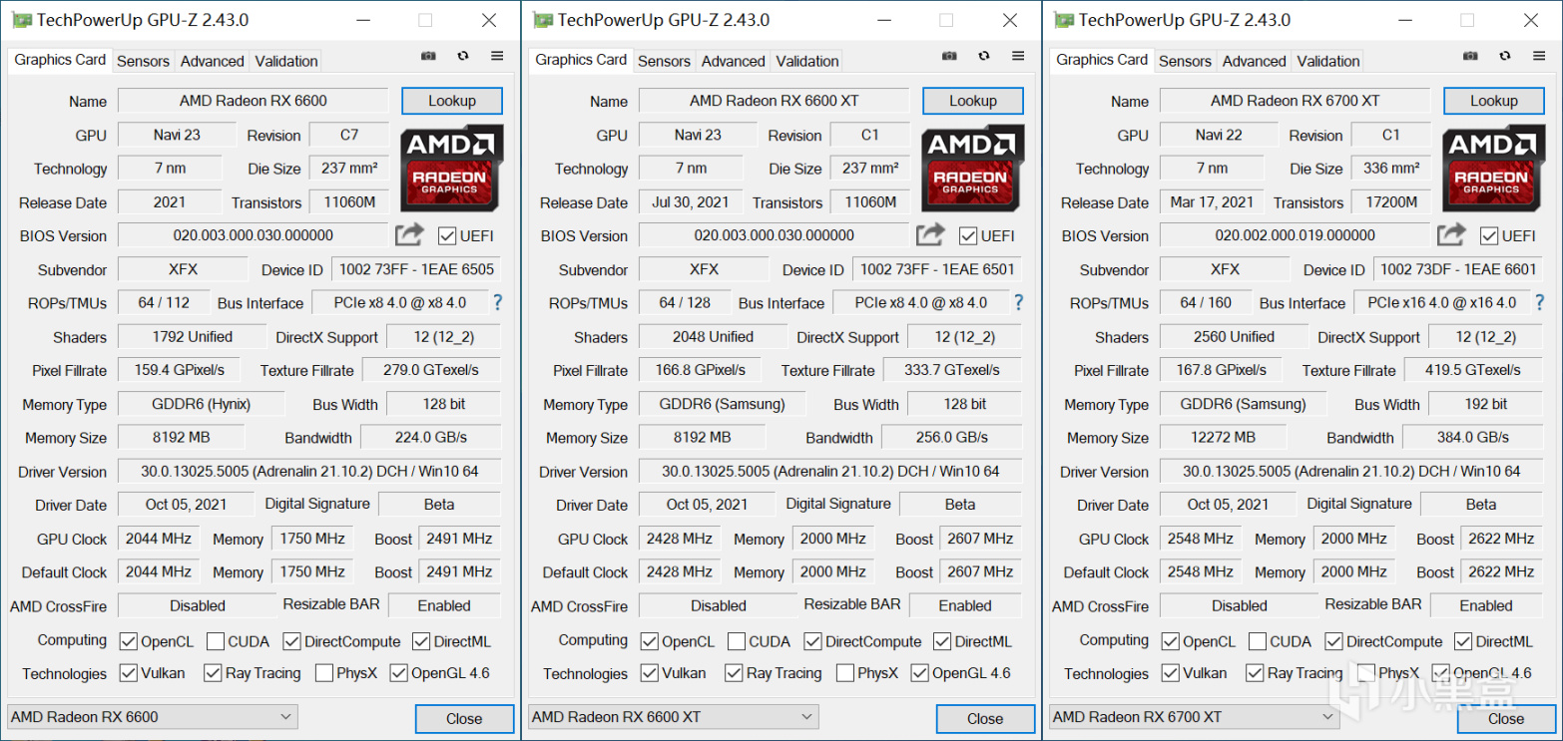Screen dimensions: 1563x741
Task: Open Advanced tab in the RX 6600 XT window
Action: [x=733, y=61]
